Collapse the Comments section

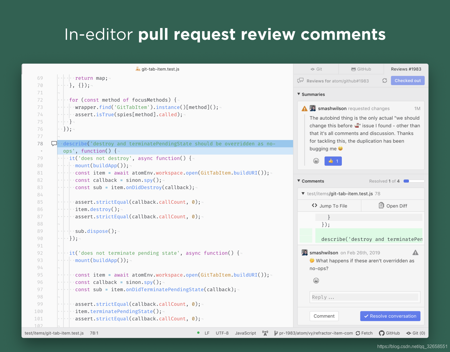[x=299, y=181]
